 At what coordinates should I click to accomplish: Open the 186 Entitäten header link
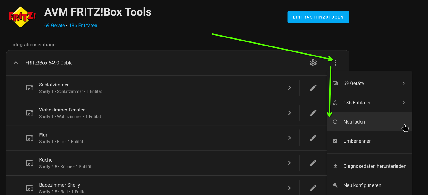(x=83, y=26)
